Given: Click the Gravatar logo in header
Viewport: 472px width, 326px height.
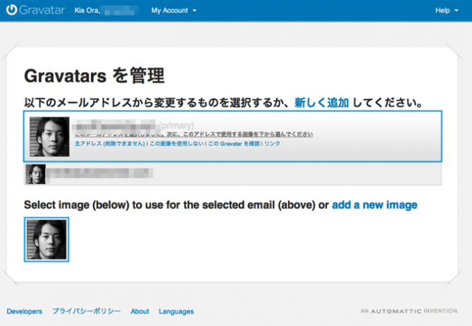Looking at the screenshot, I should [35, 10].
